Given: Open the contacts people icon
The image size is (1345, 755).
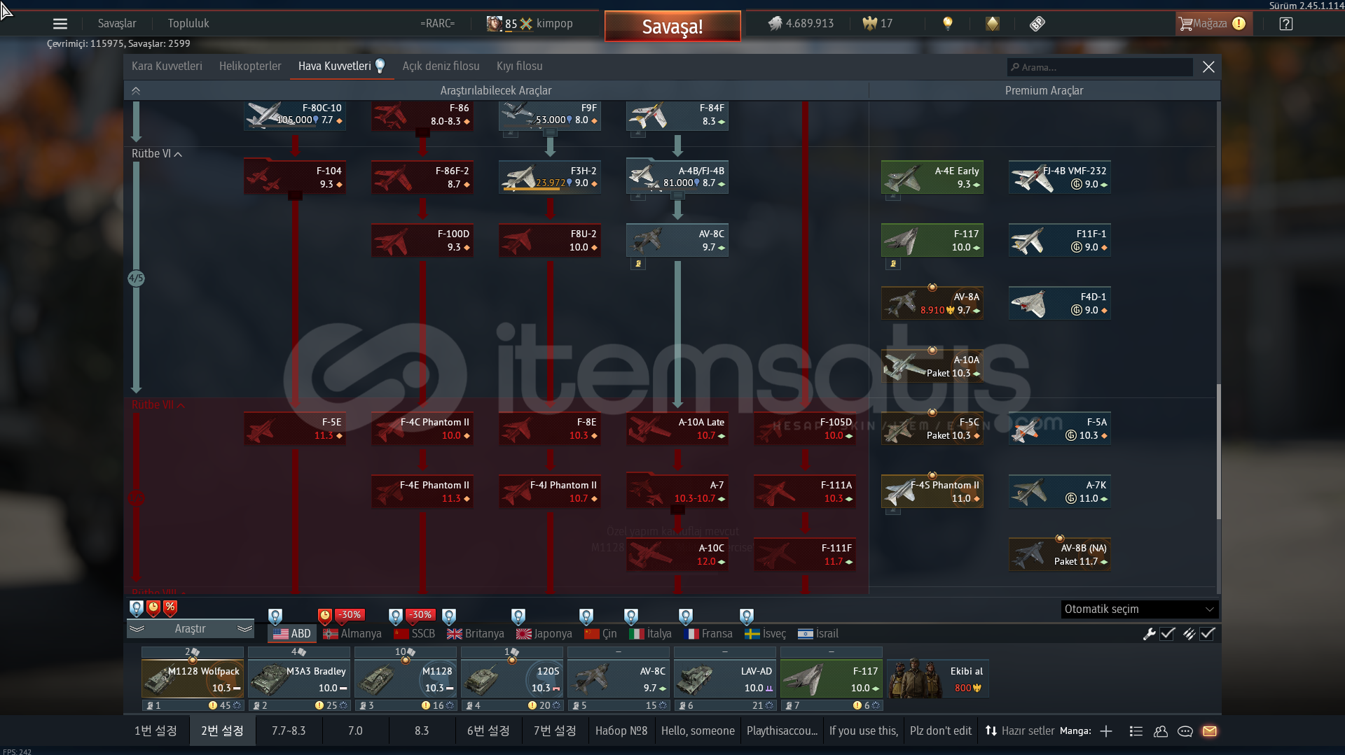Looking at the screenshot, I should coord(1161,731).
